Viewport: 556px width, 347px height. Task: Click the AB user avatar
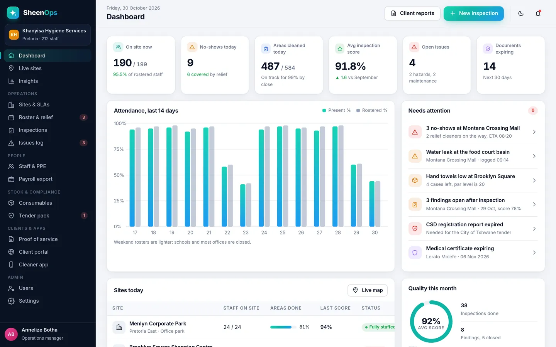pos(11,334)
